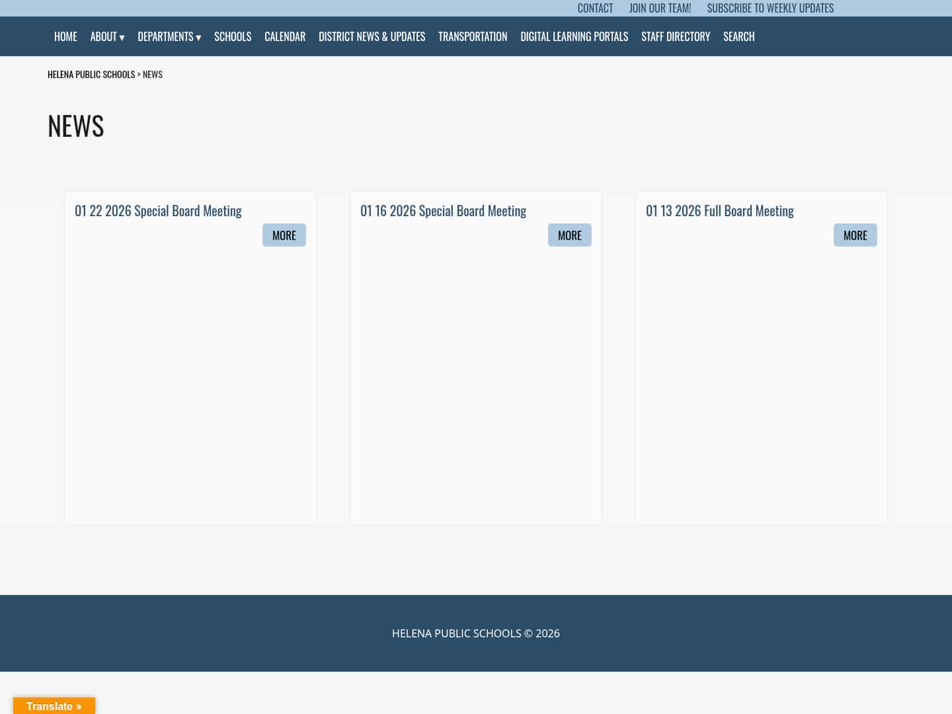
Task: Open the CALENDAR page
Action: tap(284, 36)
